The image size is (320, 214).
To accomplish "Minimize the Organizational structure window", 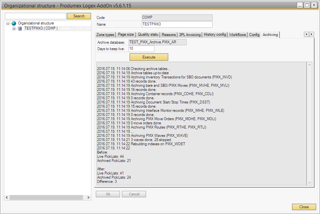I will pos(300,5).
